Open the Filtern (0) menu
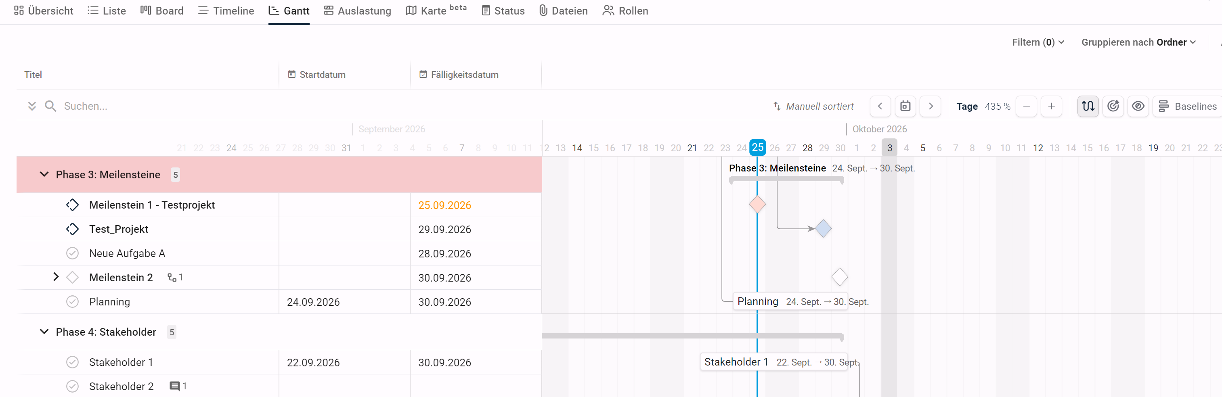 click(1038, 42)
